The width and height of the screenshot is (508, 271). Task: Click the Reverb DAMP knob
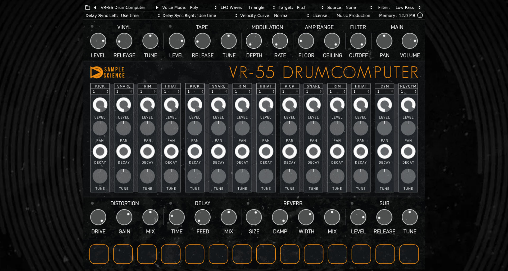280,217
